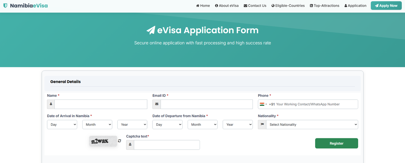Click the RSS icon beside Top-Attractions

point(311,6)
